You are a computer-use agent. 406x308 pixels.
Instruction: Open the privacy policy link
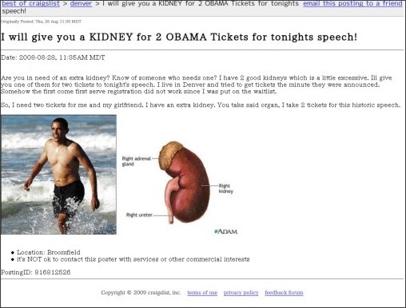[241, 293]
